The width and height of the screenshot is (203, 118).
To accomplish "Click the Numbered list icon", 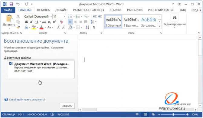I will (78, 16).
